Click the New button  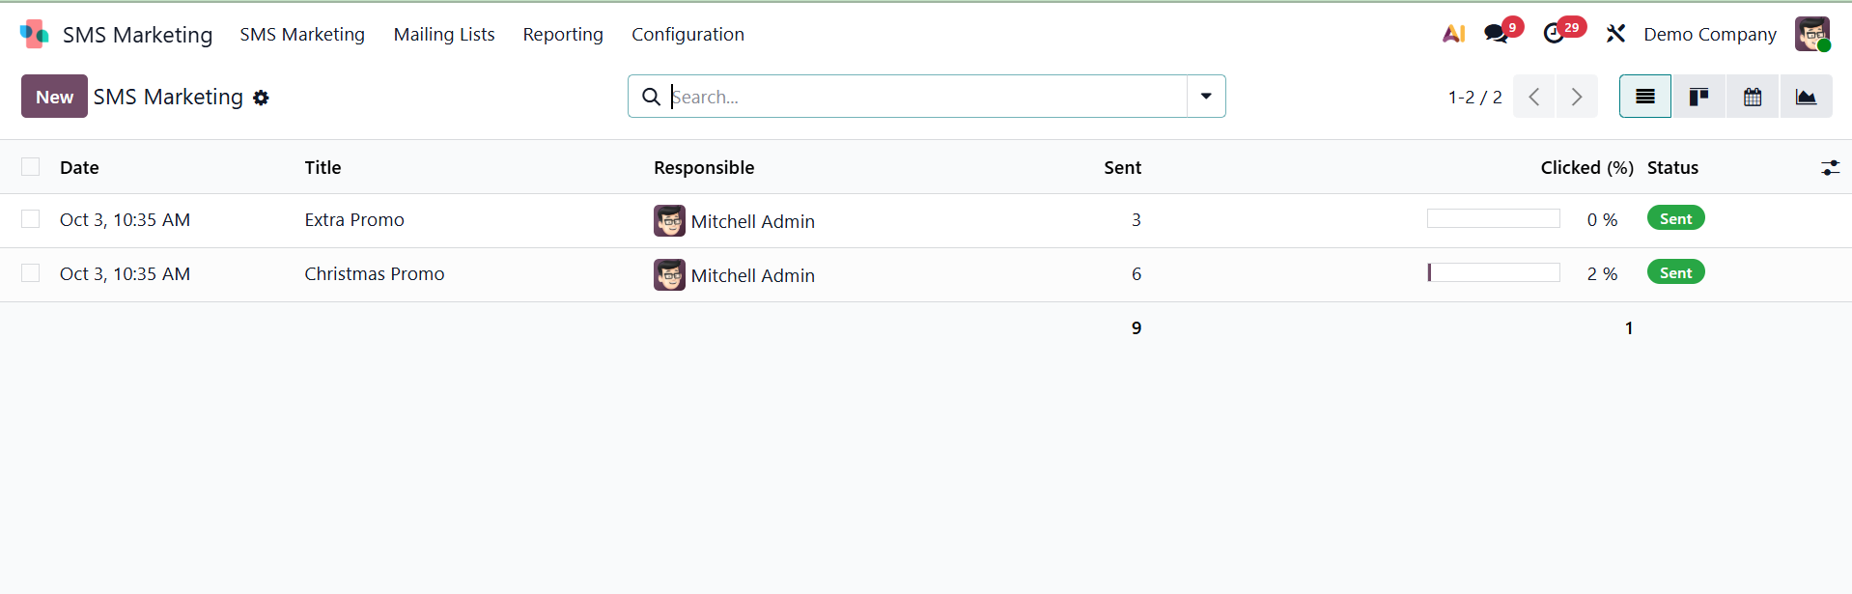click(54, 97)
